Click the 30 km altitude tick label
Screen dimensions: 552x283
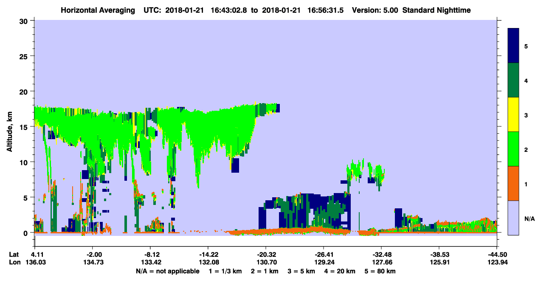[x=24, y=21]
